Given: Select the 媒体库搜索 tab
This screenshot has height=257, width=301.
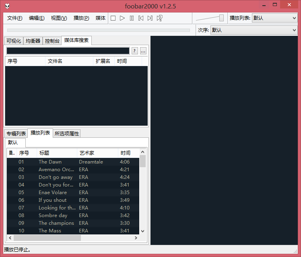Looking at the screenshot, I should [76, 40].
